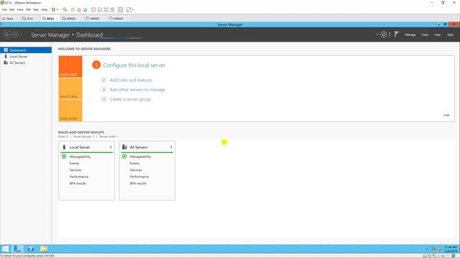The height and width of the screenshot is (258, 460).
Task: Open the VMware File menu
Action: tap(4, 9)
